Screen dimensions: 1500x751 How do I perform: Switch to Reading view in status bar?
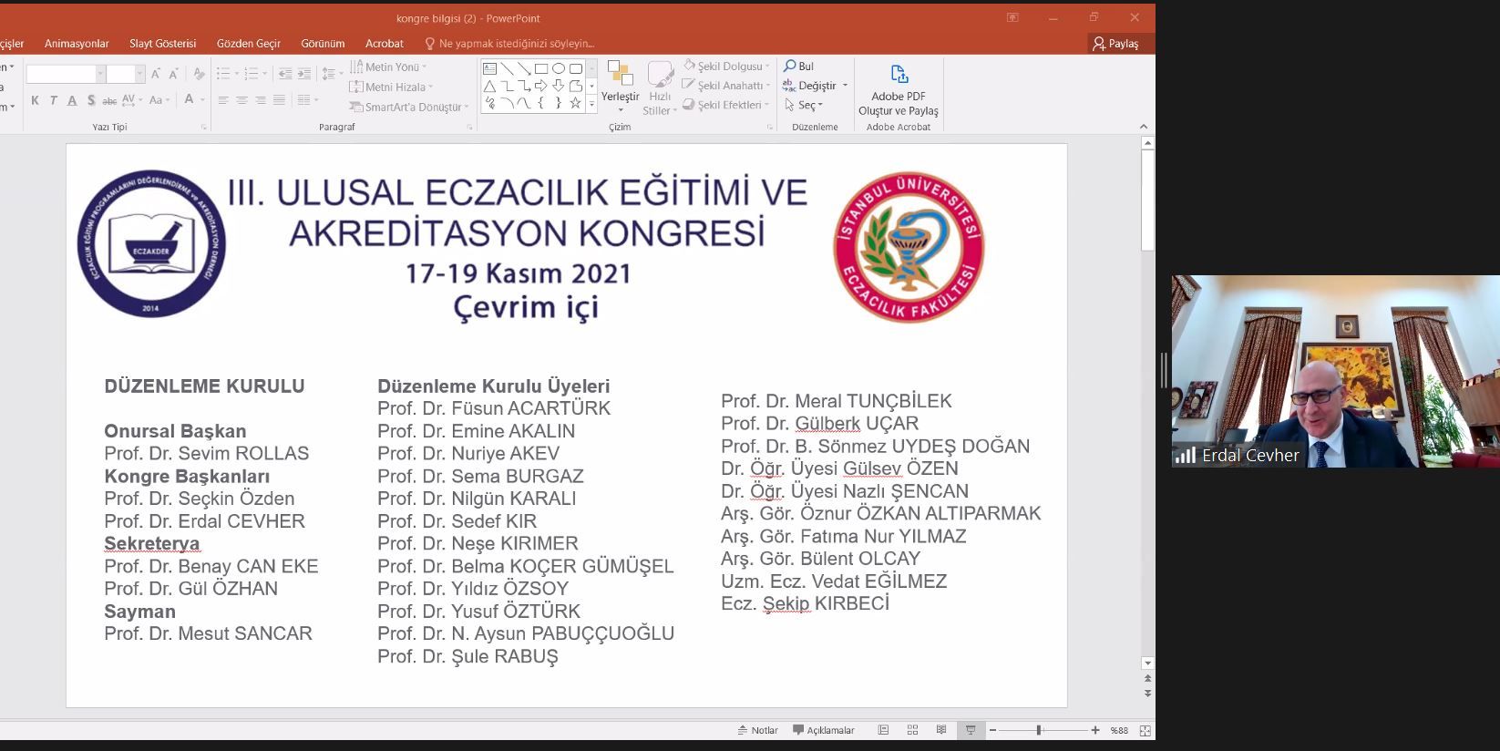tap(940, 730)
